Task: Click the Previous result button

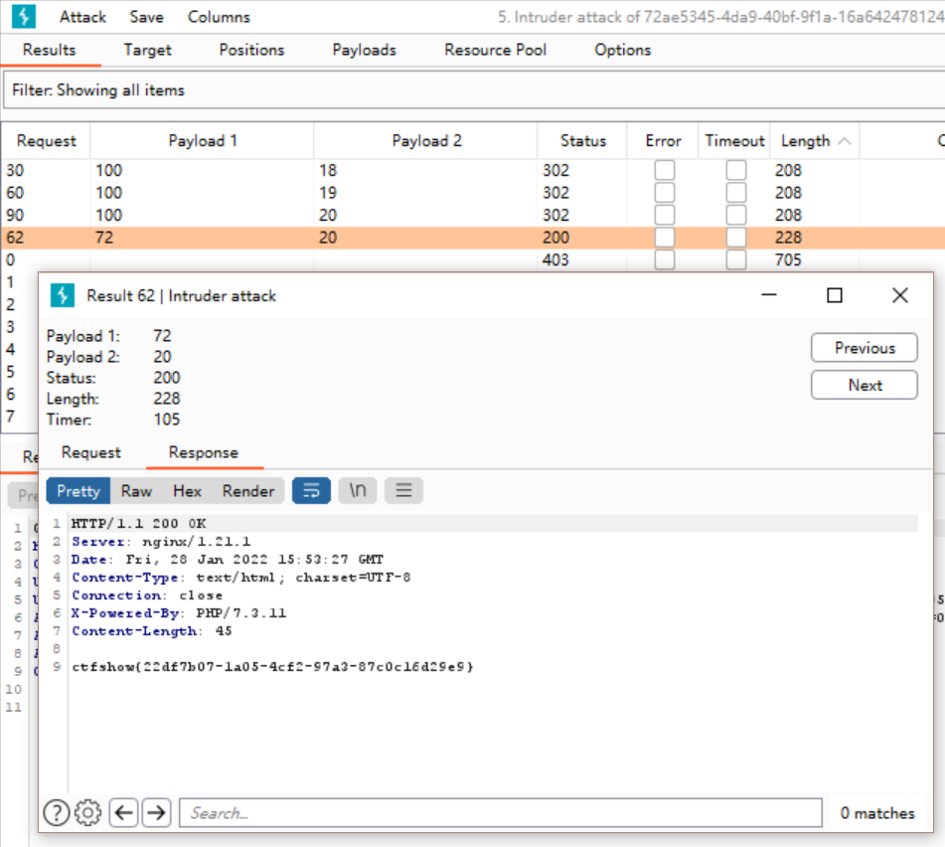Action: 865,348
